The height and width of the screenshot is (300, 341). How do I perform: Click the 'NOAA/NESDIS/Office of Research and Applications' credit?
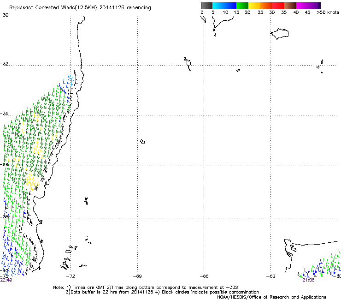[x=271, y=297]
